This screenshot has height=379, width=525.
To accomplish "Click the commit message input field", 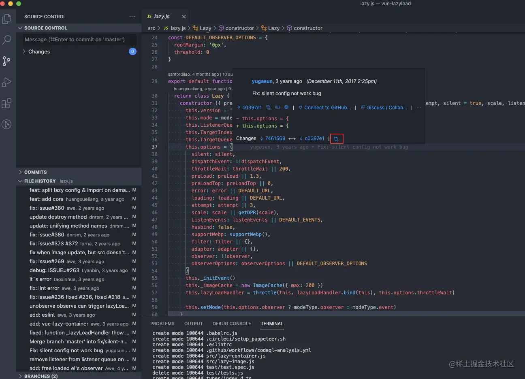I will pyautogui.click(x=80, y=39).
